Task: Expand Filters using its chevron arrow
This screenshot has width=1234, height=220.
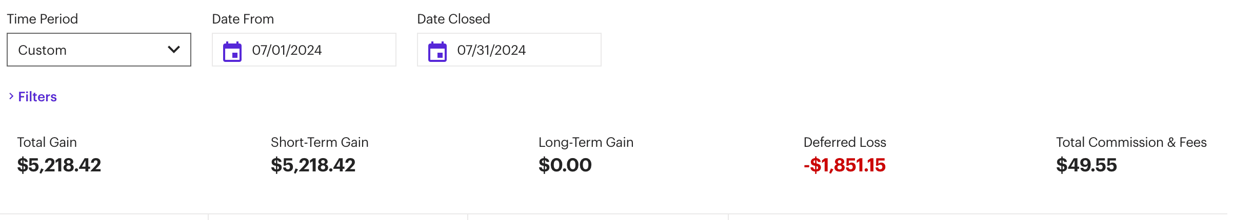Action: click(11, 96)
